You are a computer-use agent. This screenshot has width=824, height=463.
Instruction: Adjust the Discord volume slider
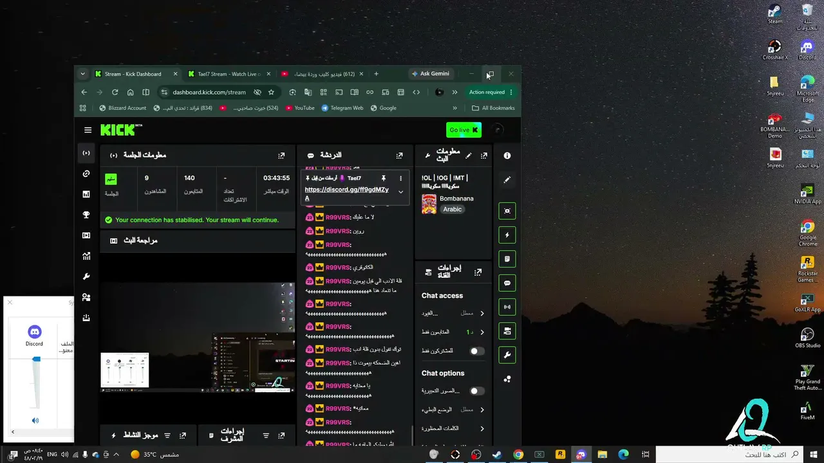[x=36, y=359]
